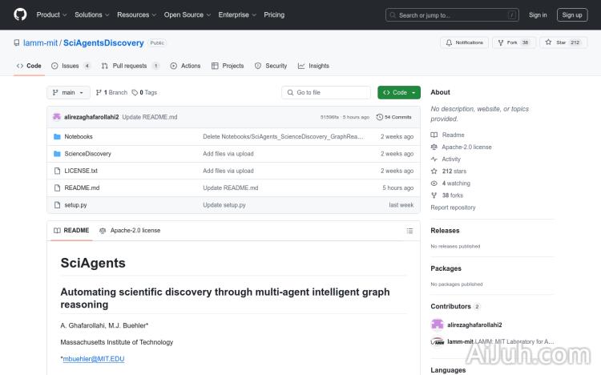This screenshot has height=375, width=601.
Task: Click the repository book icon beside lamm-mit
Action: click(17, 43)
